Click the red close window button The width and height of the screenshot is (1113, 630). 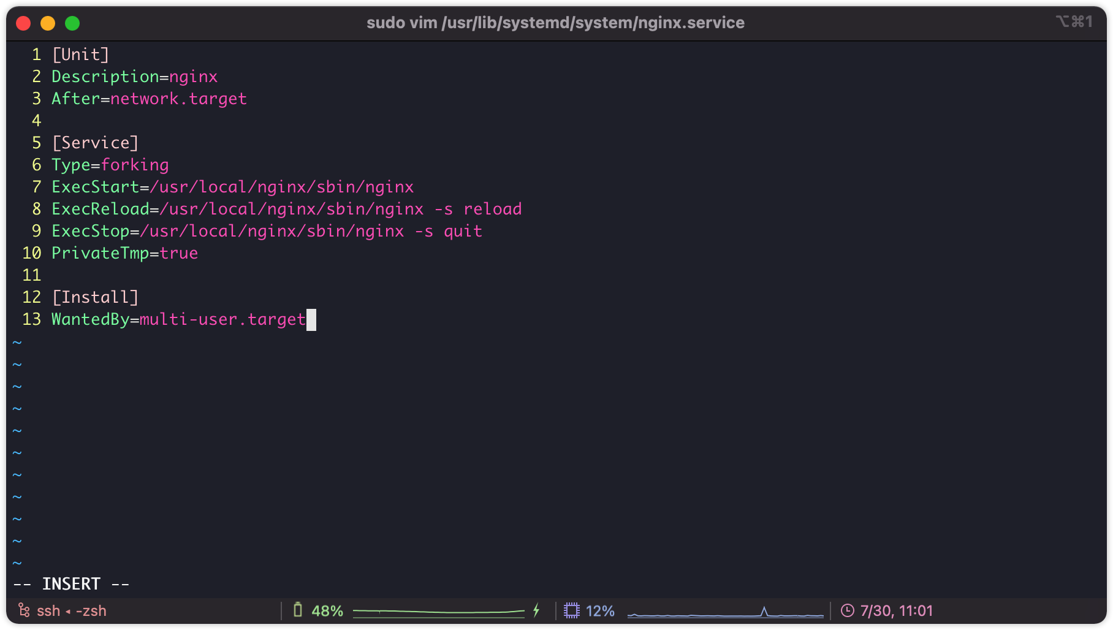[23, 23]
